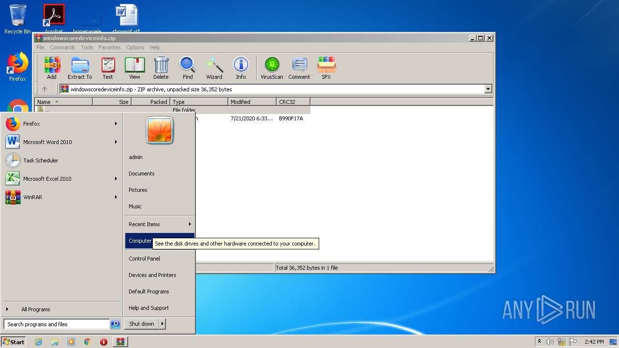Open media player taskbar icon
Viewport: 619px width, 348px height.
click(71, 342)
